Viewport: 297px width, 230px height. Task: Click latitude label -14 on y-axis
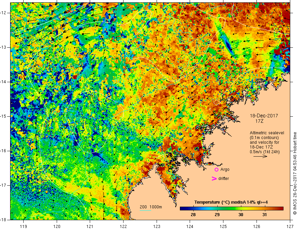(x=3, y=82)
